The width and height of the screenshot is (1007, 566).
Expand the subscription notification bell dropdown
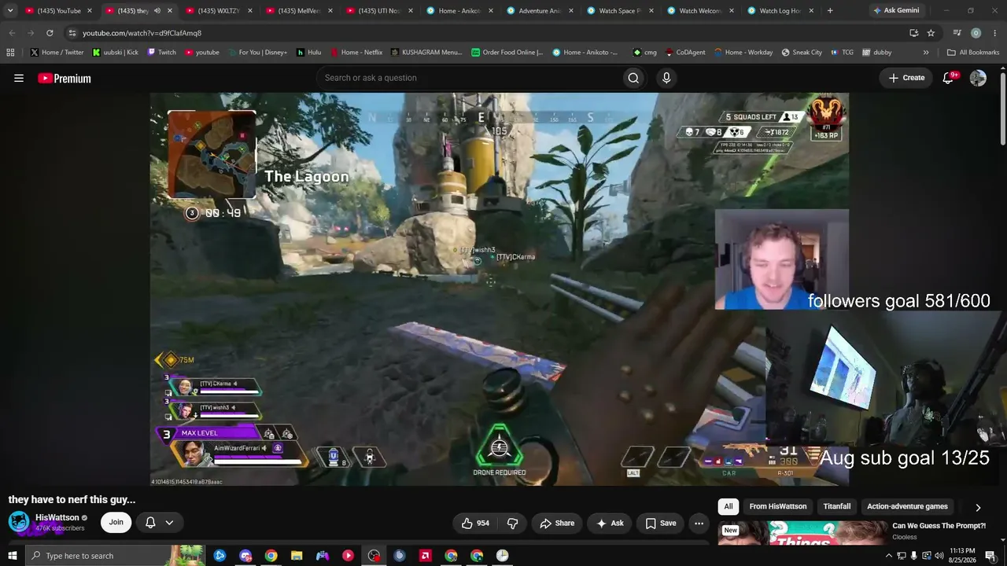159,522
